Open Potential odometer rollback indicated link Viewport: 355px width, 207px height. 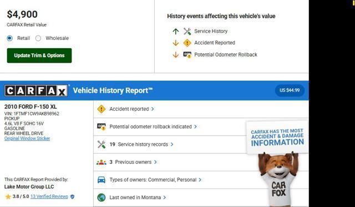[150, 127]
